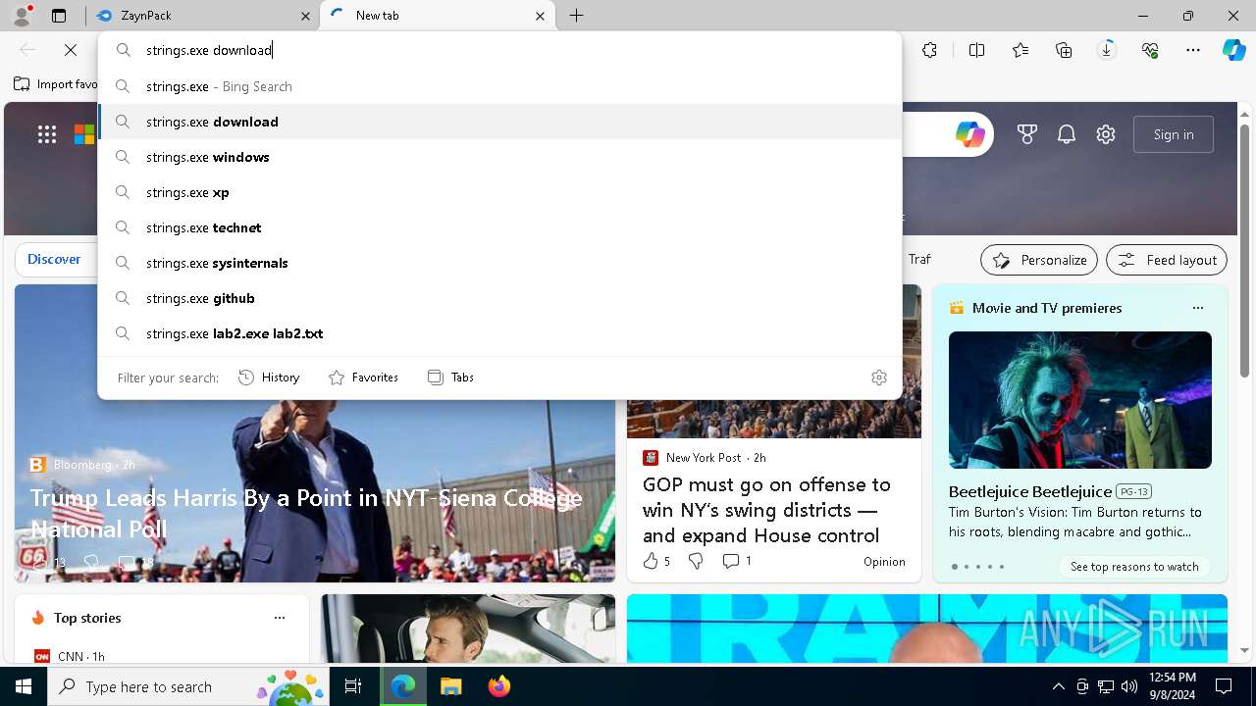Choose suggestion strings.exe lab2.exe lab2.txt
1256x706 pixels.
pos(499,333)
